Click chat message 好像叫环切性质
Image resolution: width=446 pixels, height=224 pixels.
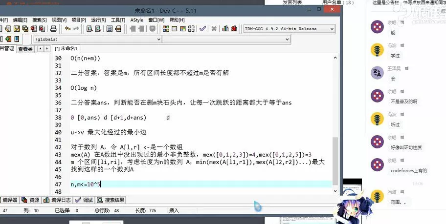click(406, 147)
